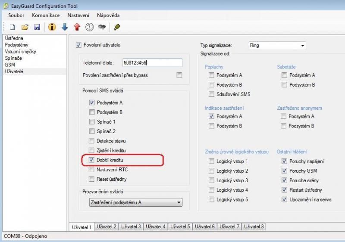Image resolution: width=345 pixels, height=242 pixels.
Task: Click the save floppy disk icon
Action: pos(37,27)
